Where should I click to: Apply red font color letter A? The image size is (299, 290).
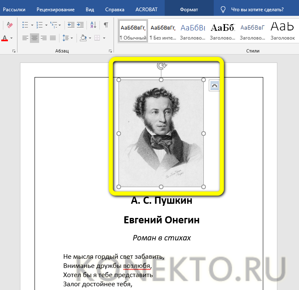[5, 38]
